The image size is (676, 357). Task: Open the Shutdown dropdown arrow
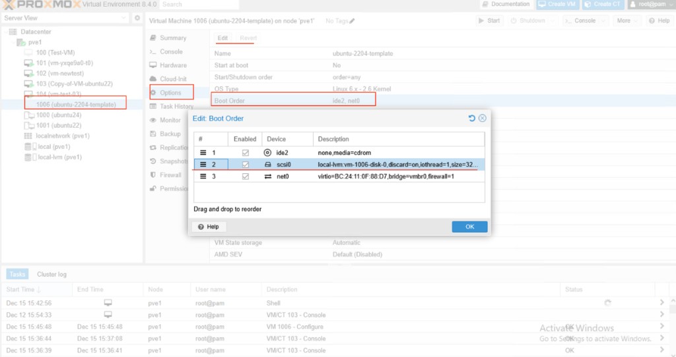point(553,20)
